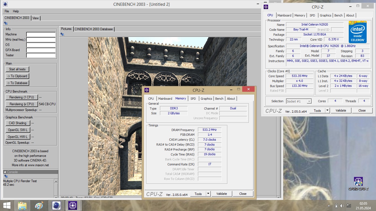The width and height of the screenshot is (376, 211).
Task: Click the Tester input field
Action: 41,55
